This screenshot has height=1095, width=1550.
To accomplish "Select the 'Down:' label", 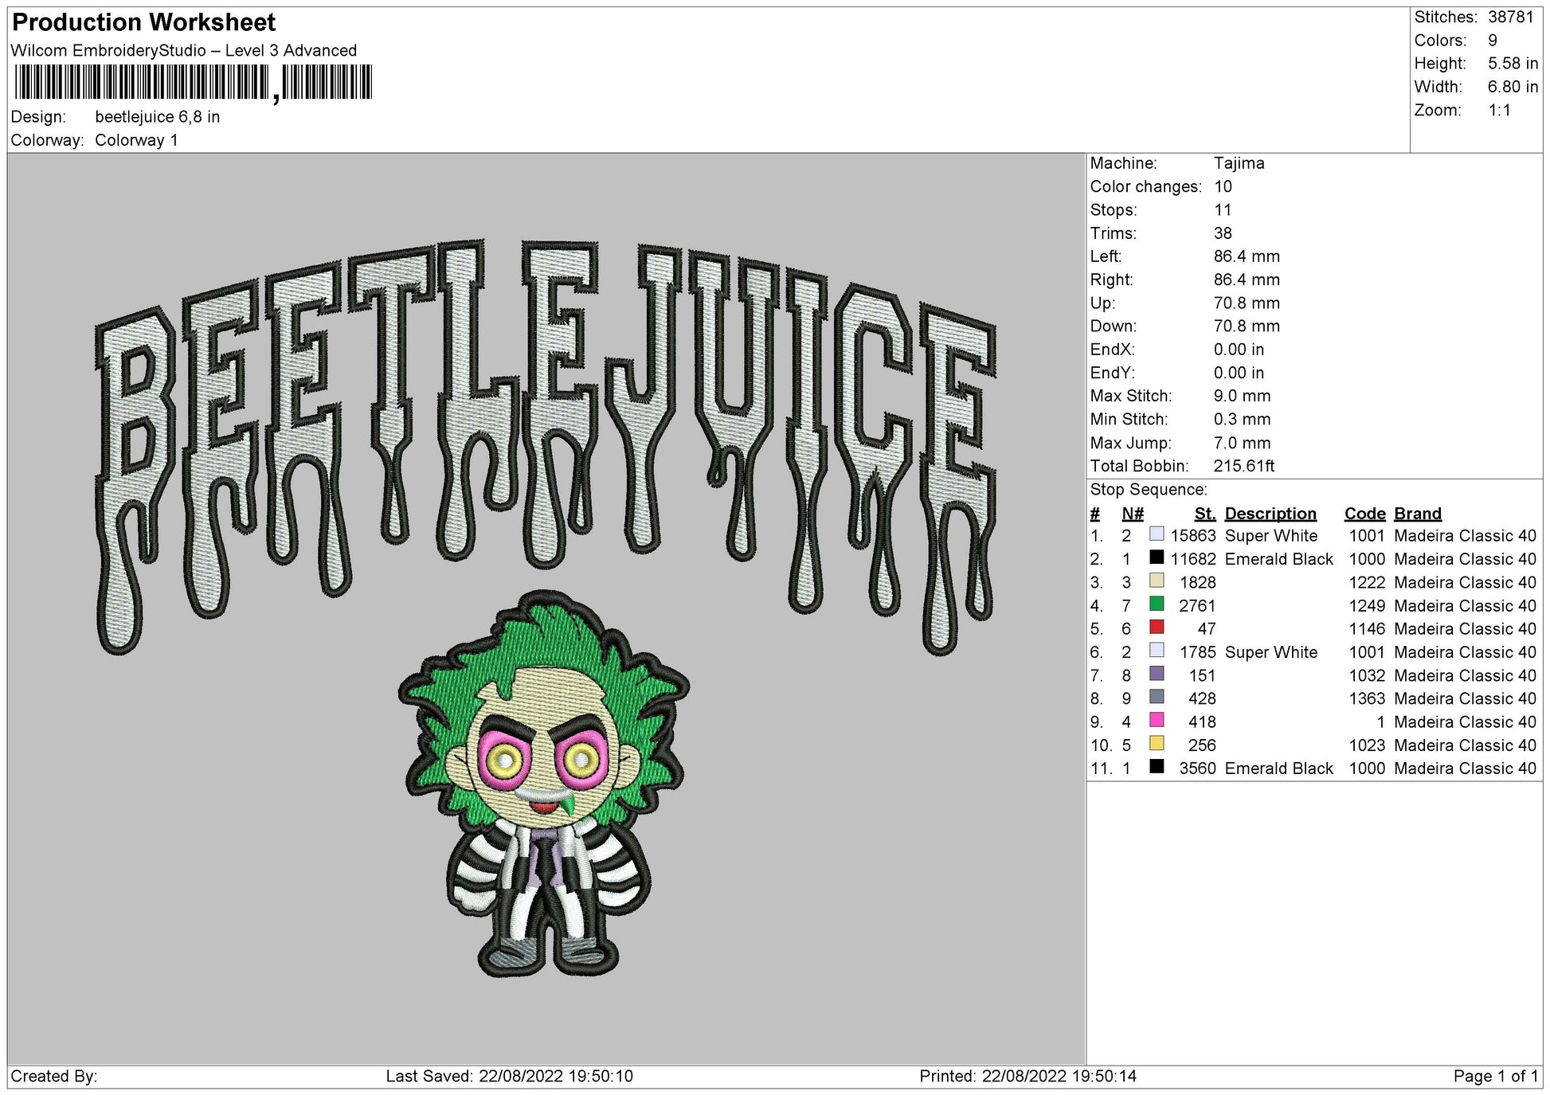I will [x=1114, y=327].
